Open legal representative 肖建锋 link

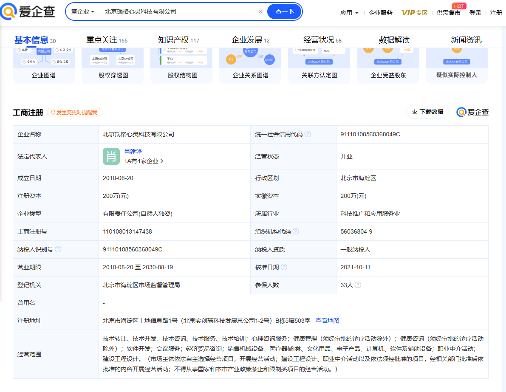(133, 152)
